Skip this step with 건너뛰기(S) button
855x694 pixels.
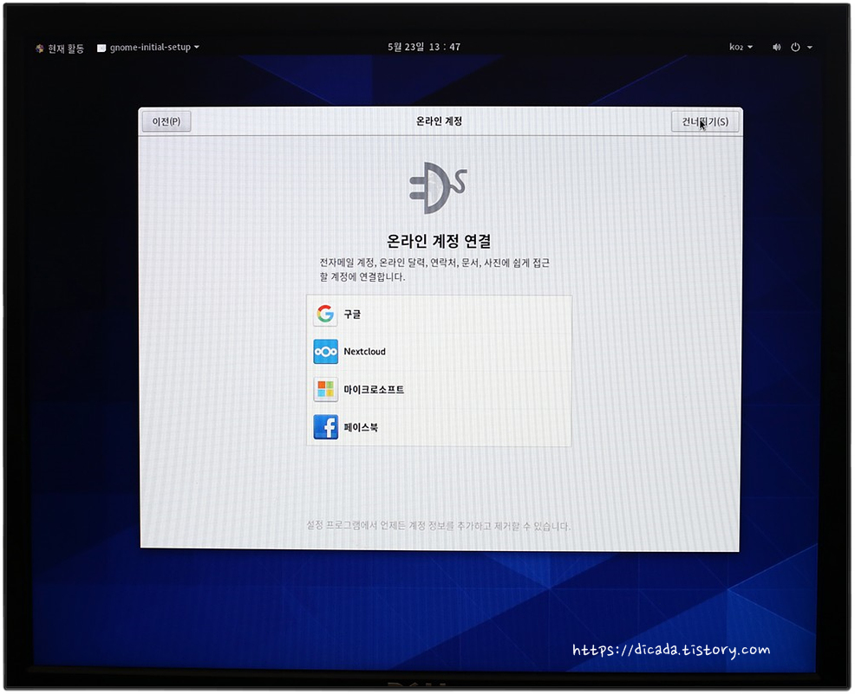[705, 121]
